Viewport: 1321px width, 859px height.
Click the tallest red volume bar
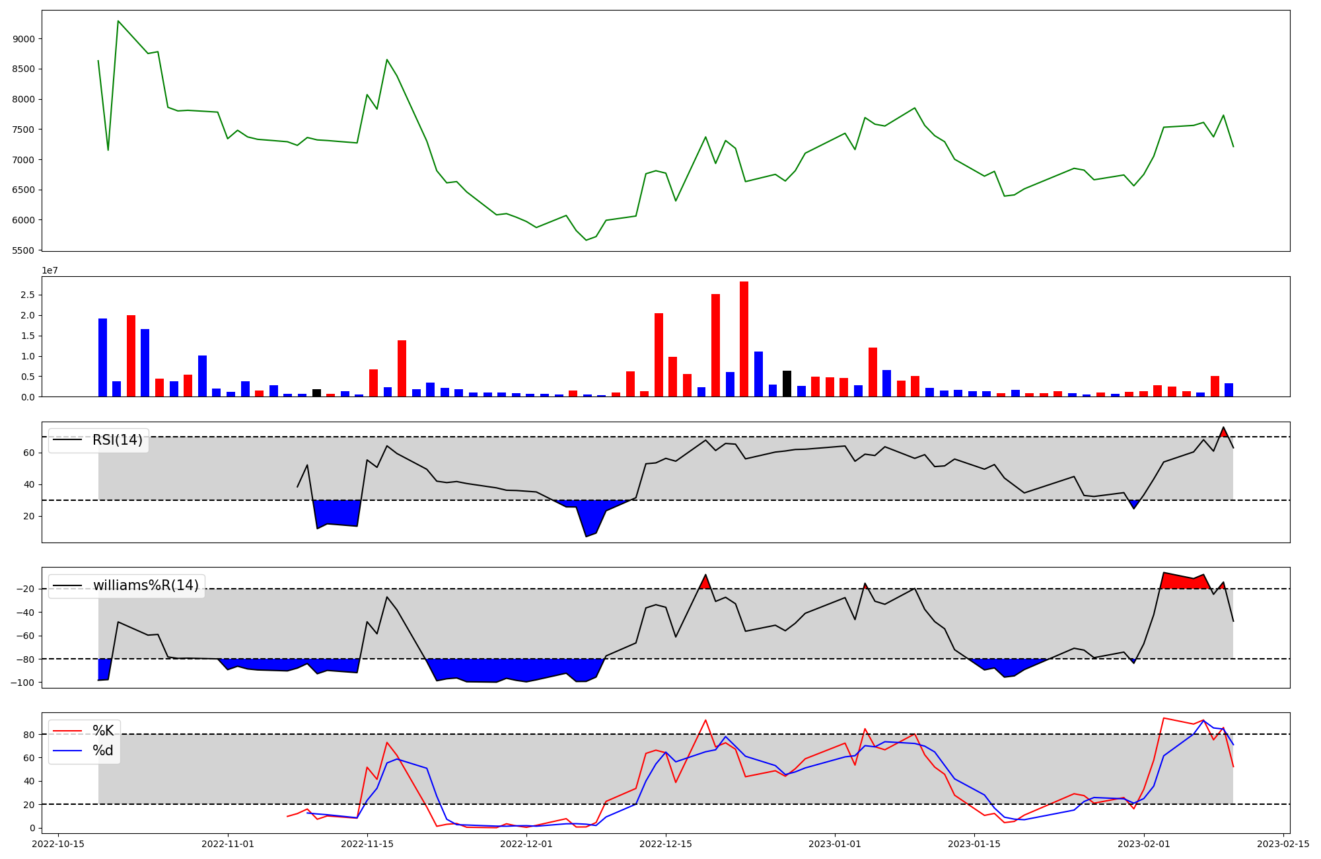pos(744,338)
